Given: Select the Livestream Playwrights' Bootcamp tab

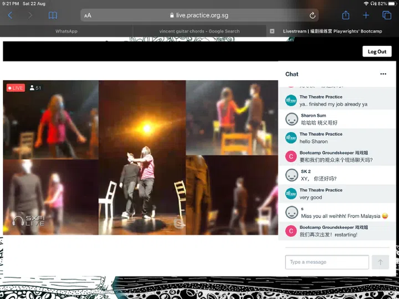Looking at the screenshot, I should 332,32.
